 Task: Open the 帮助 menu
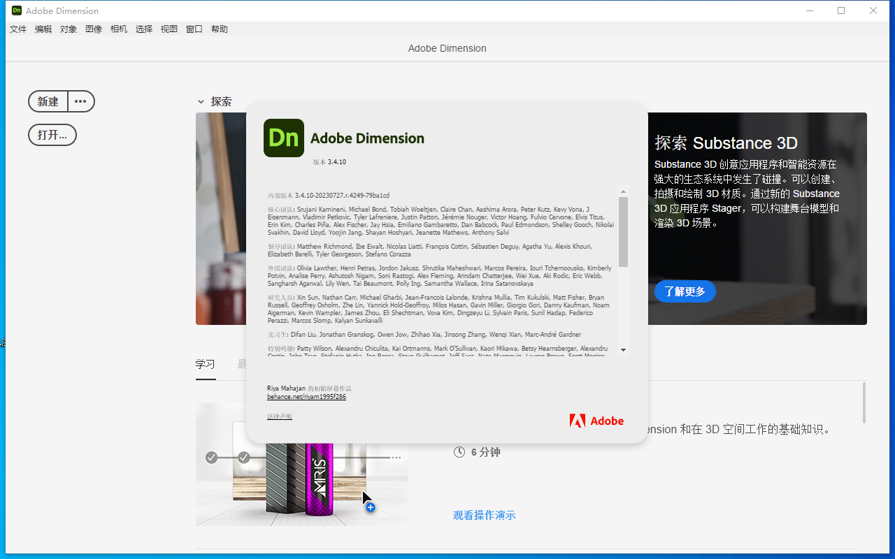coord(219,29)
